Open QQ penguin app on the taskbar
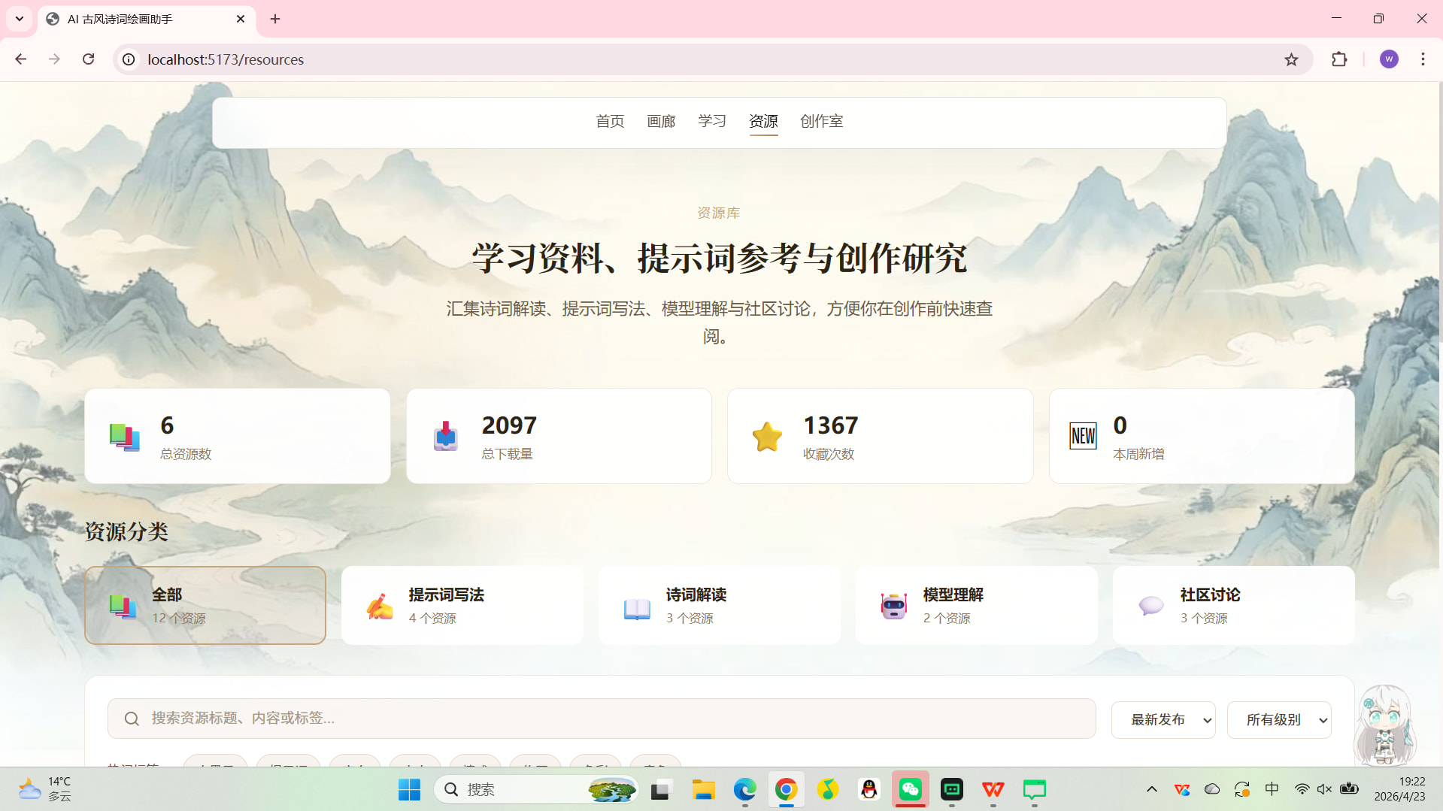The width and height of the screenshot is (1443, 811). 869,790
